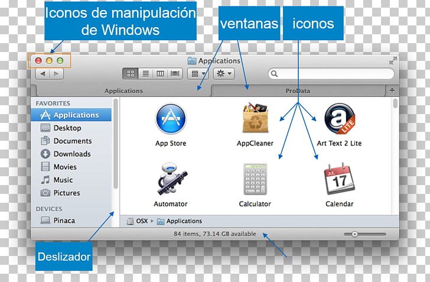This screenshot has height=282, width=430.
Task: Switch to column view
Action: [x=160, y=73]
